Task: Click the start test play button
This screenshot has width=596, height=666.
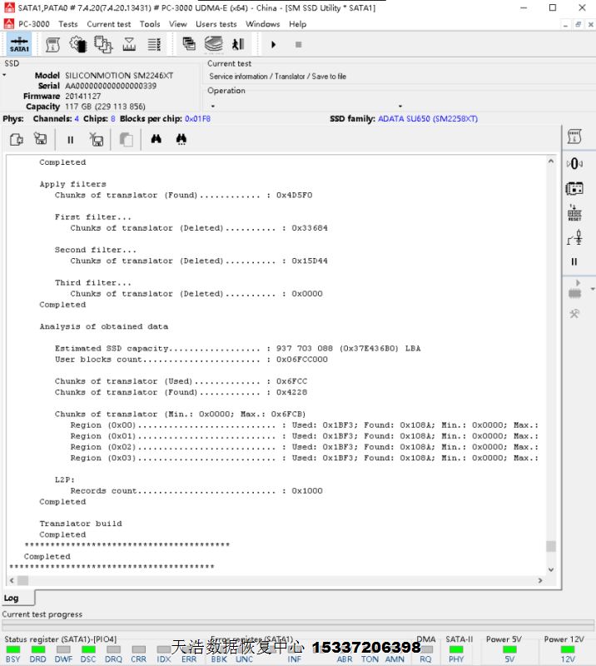Action: tap(273, 44)
